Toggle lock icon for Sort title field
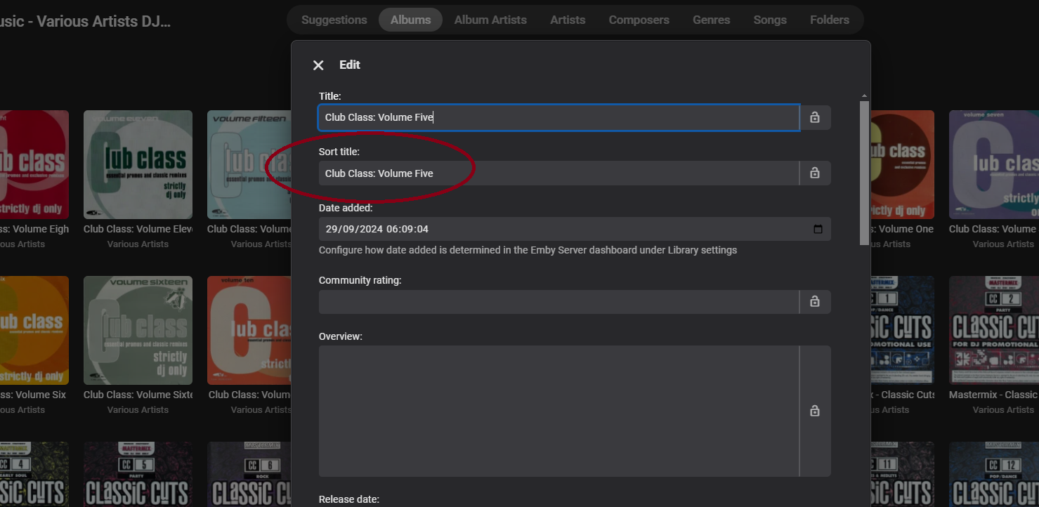 coord(815,173)
